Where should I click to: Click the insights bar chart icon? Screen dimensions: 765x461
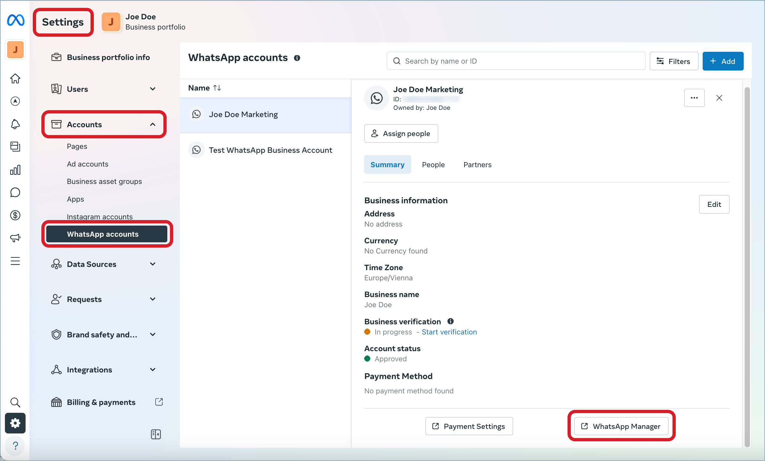[15, 170]
